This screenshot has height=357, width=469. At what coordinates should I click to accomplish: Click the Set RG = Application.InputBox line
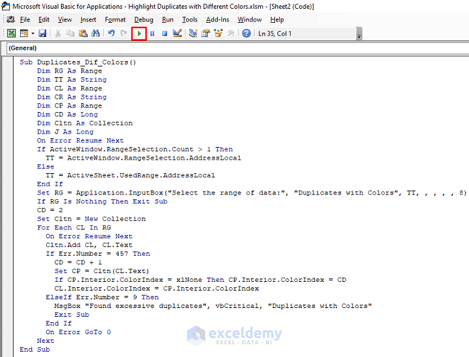pyautogui.click(x=251, y=193)
